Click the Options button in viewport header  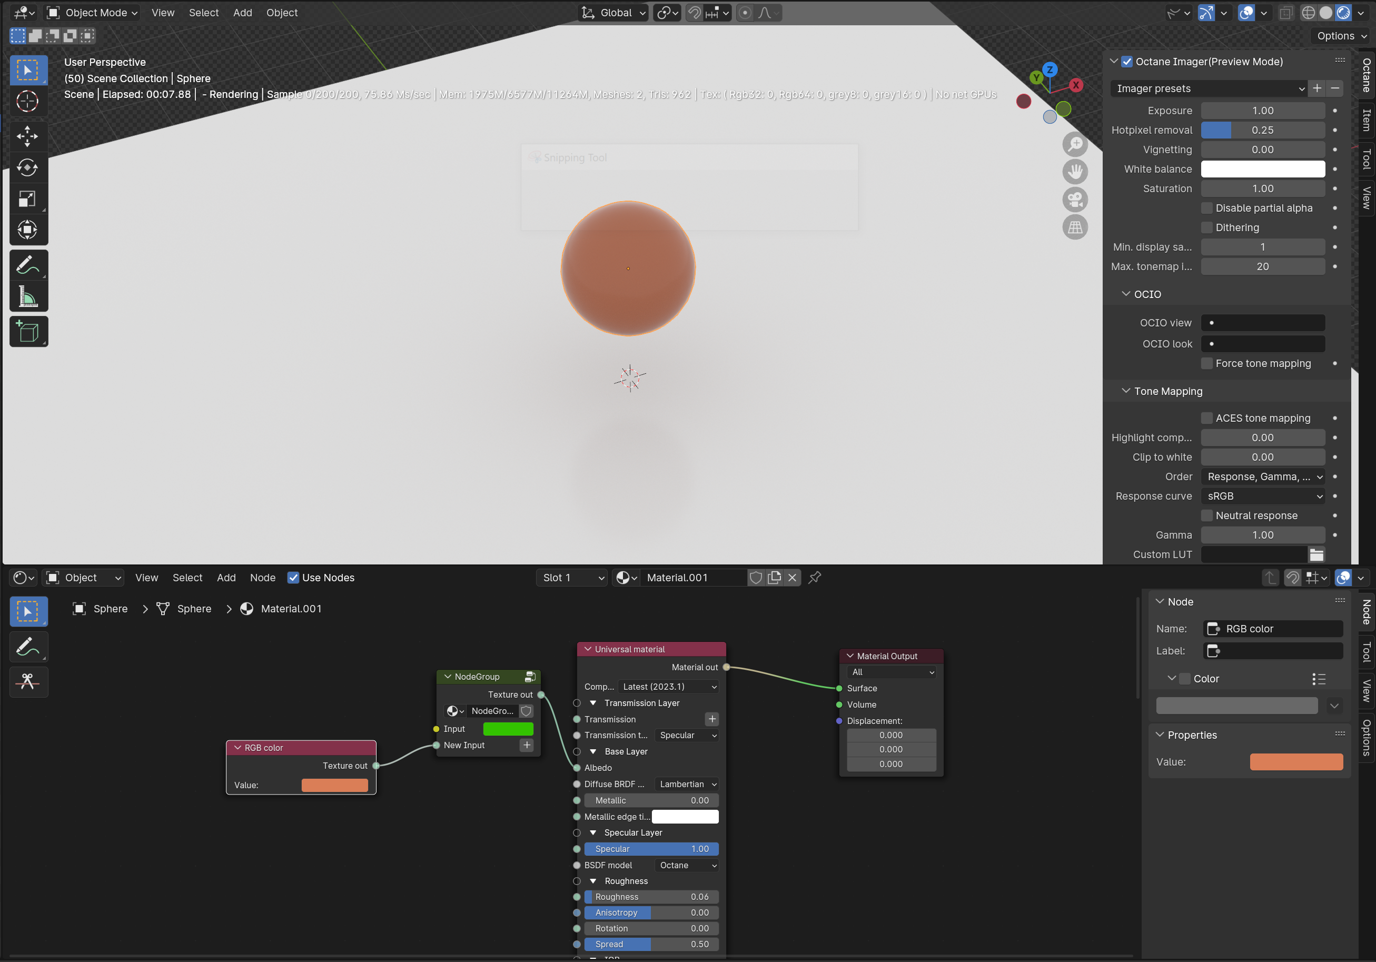(x=1341, y=35)
